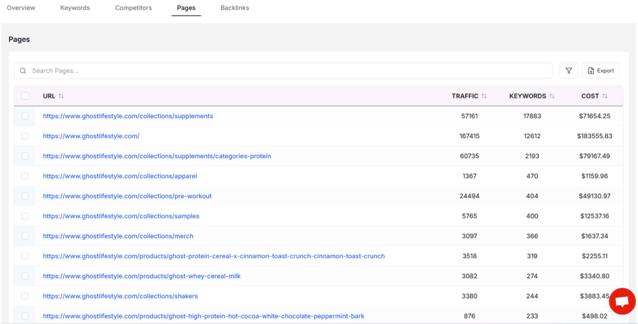Open the ghost-whey-cereal-milk product link
The height and width of the screenshot is (324, 638).
click(141, 276)
